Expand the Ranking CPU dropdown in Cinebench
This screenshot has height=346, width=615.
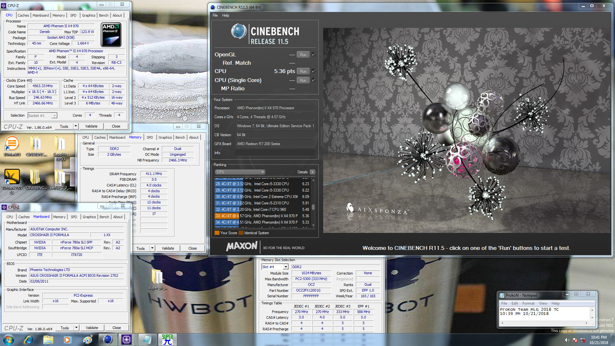(x=240, y=172)
